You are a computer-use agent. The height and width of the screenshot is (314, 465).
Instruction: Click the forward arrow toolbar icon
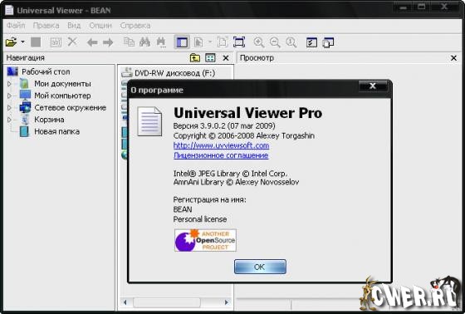pos(108,42)
